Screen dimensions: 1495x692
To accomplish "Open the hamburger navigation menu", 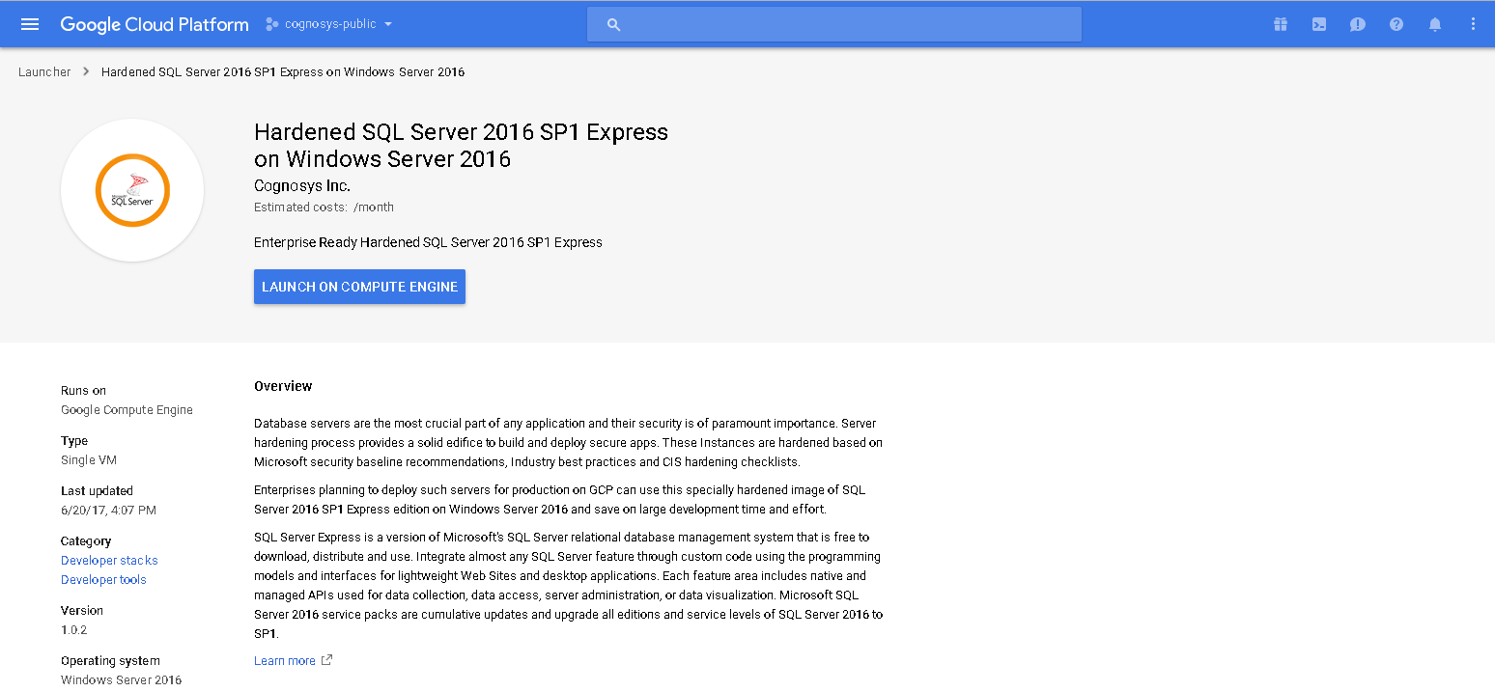I will 30,24.
